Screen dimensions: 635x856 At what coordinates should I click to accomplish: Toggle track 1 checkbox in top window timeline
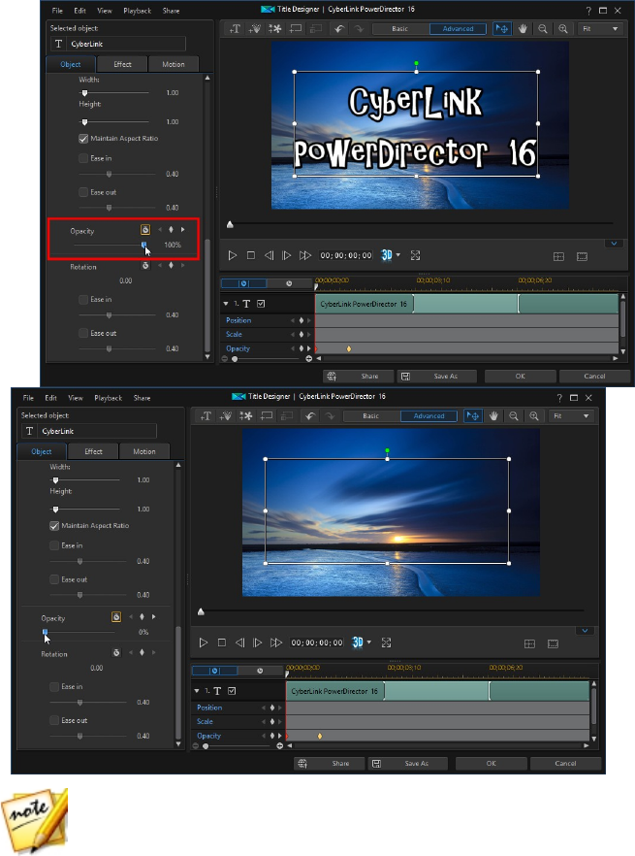pyautogui.click(x=261, y=304)
